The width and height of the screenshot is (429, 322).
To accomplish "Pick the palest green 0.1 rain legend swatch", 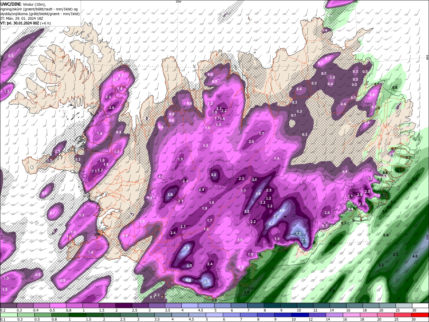I will click(x=8, y=315).
